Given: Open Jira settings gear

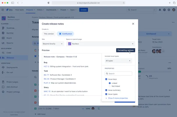Looking at the screenshot, I should (x=169, y=10).
